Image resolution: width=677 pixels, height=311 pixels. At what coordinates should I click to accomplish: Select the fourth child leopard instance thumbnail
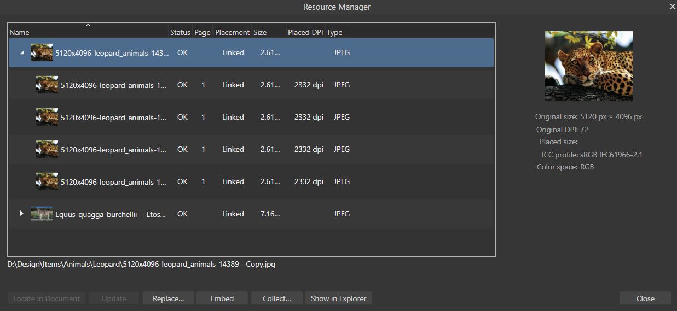click(47, 181)
